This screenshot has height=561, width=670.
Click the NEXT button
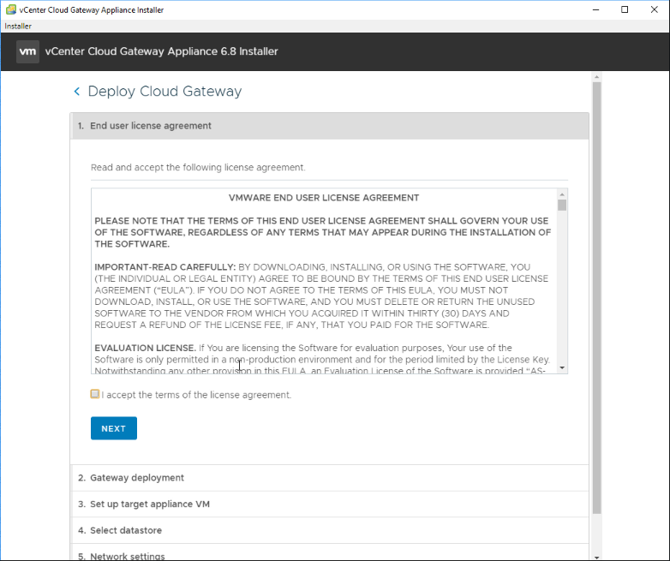click(x=114, y=428)
